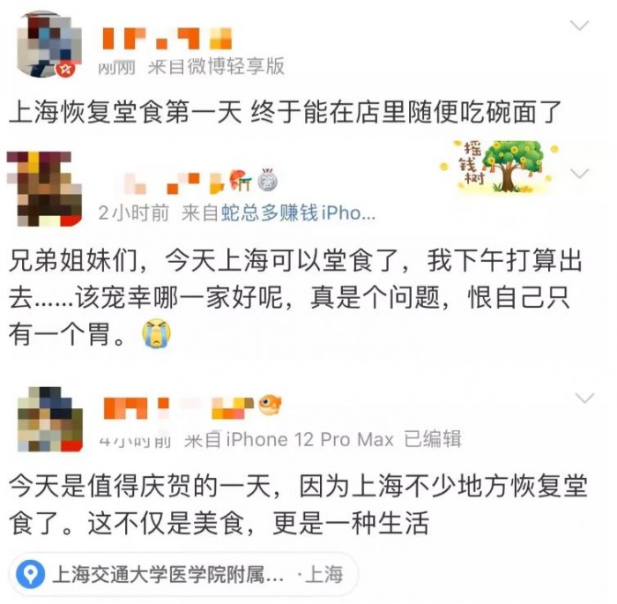Open the first post's chevron dropdown menu
This screenshot has width=617, height=604.
(x=579, y=26)
